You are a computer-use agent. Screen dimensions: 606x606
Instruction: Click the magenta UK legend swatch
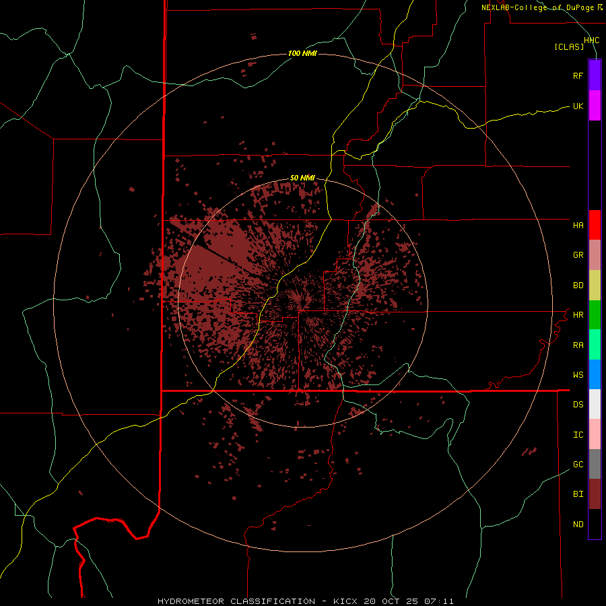coord(595,106)
